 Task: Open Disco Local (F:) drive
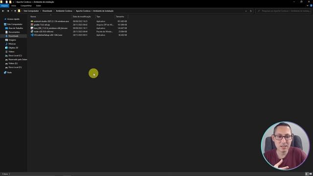coord(15,67)
